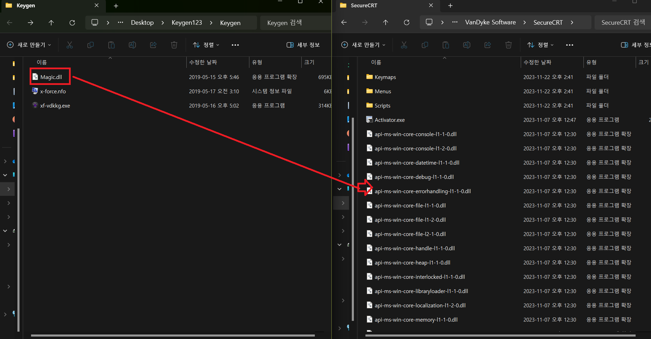This screenshot has height=339, width=651.
Task: Expand chevron after Keygen123 in path
Action: (211, 23)
